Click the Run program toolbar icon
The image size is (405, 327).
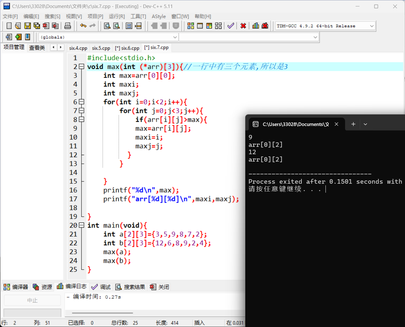(200, 26)
